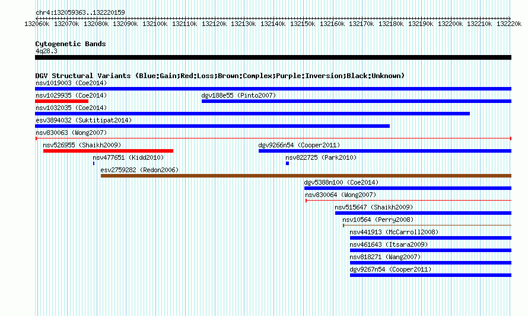The image size is (528, 316).
Task: Click the 132150k ruler tick label
Action: (303, 24)
